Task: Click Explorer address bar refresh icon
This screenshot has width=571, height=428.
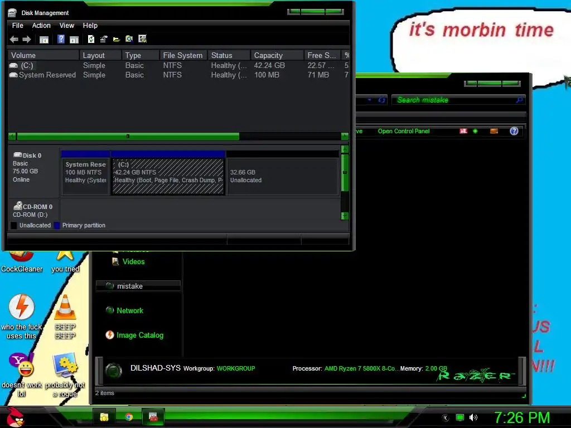Action: pyautogui.click(x=381, y=100)
